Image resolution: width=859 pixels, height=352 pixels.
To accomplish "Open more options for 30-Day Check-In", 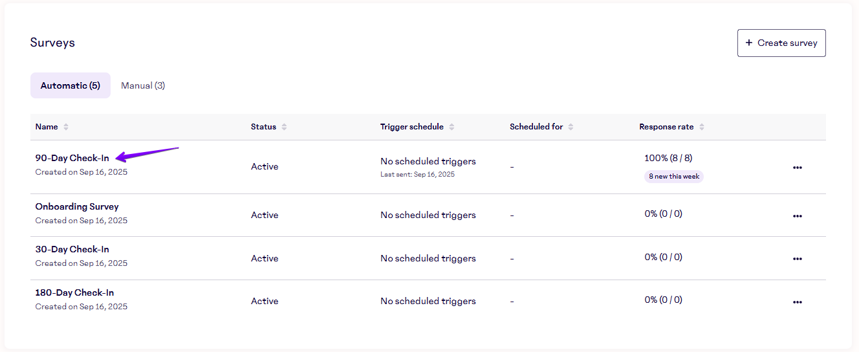I will coord(797,259).
